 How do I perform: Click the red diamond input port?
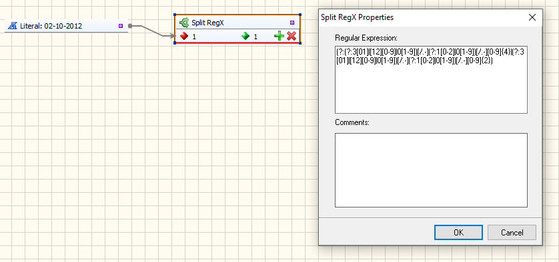pos(184,36)
